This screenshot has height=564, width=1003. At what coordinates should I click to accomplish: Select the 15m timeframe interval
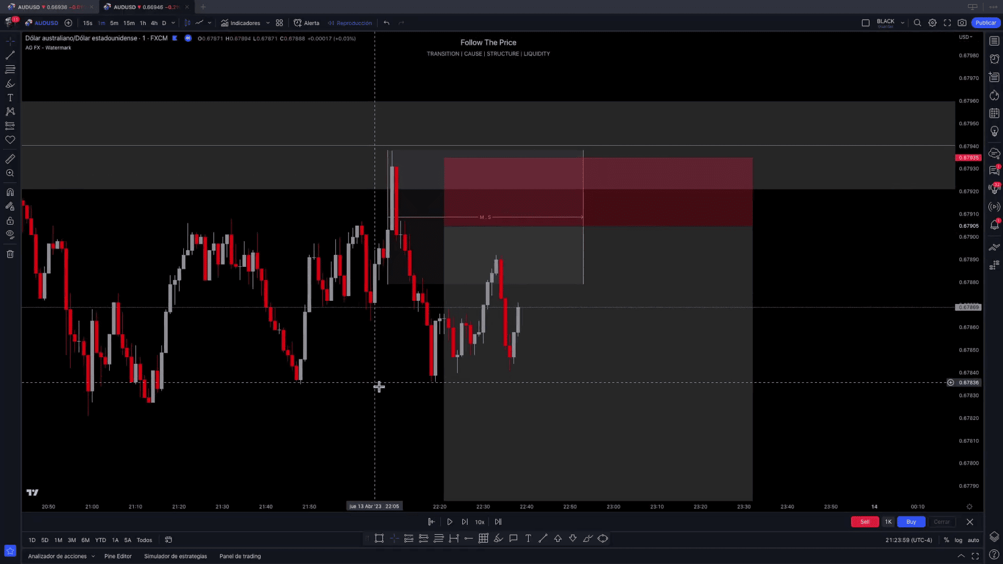(129, 23)
